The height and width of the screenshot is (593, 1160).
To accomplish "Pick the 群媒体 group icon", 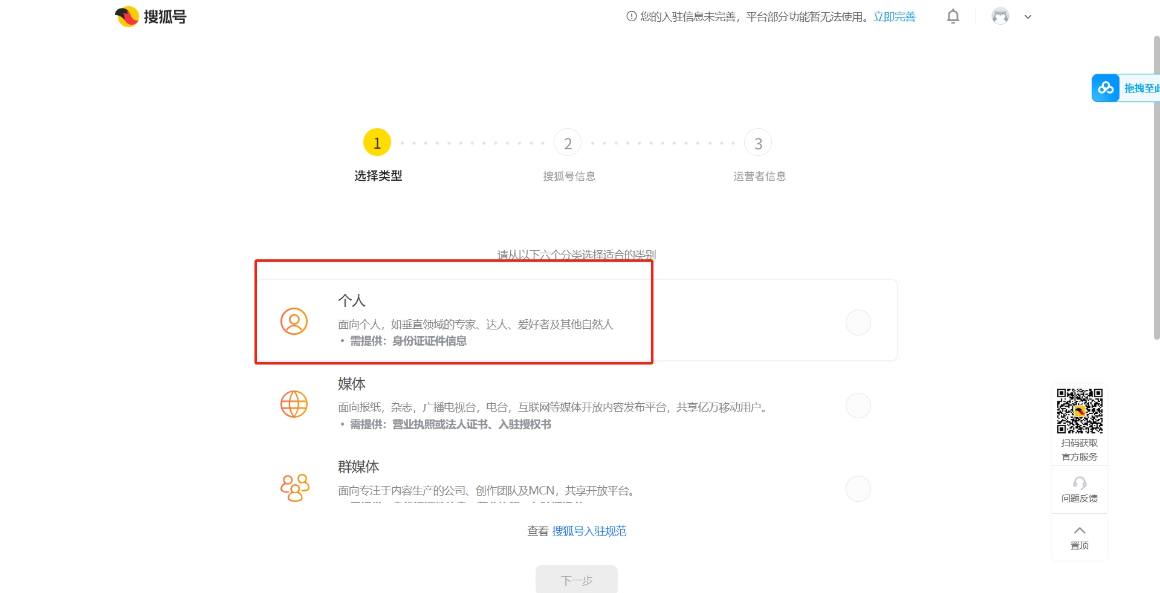I will 295,487.
